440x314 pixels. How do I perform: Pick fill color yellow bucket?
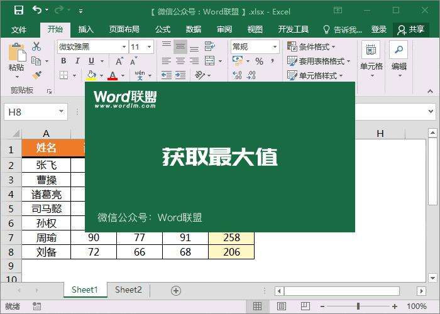pyautogui.click(x=92, y=75)
